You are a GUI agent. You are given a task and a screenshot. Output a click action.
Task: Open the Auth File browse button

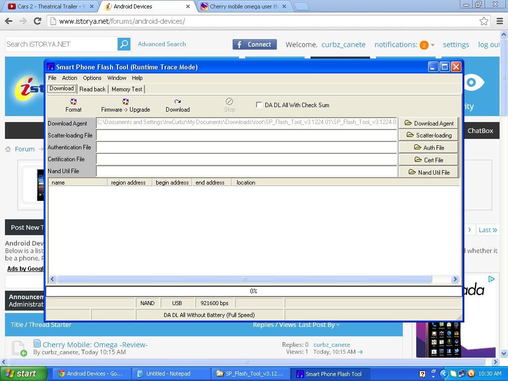pos(429,147)
